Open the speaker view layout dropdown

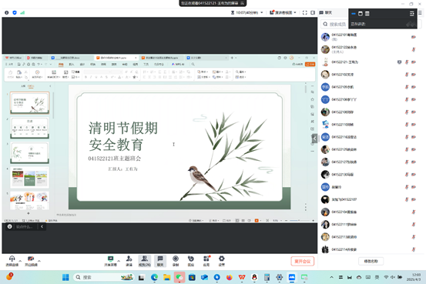click(x=283, y=12)
